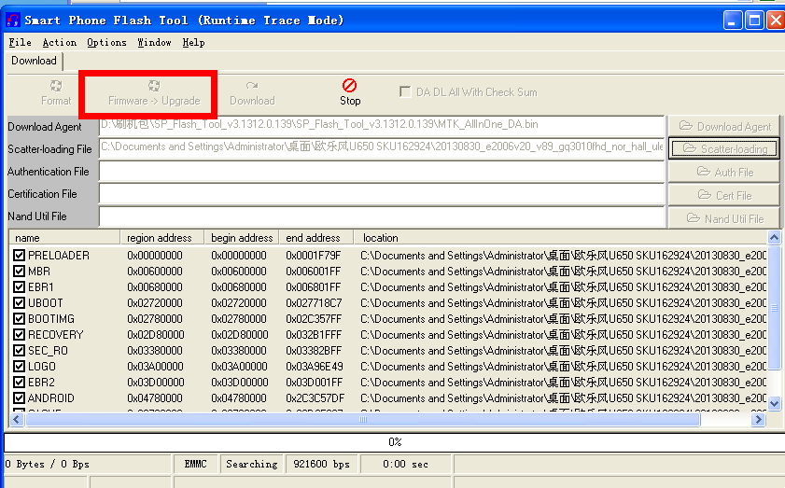Click the Auth File button
This screenshot has width=785, height=488.
tap(724, 173)
